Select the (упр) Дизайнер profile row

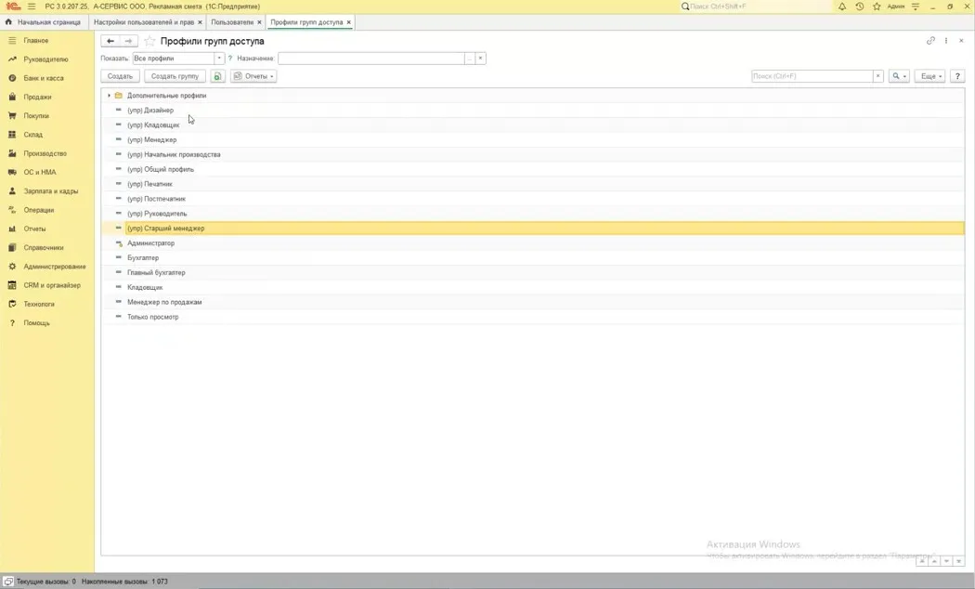[x=532, y=110]
